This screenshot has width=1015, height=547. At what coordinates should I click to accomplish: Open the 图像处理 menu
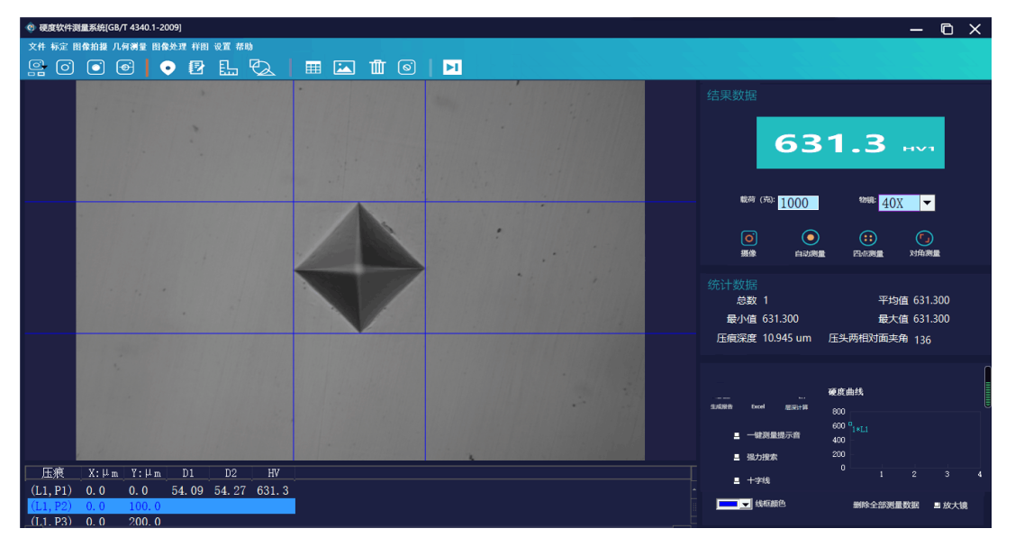(169, 47)
